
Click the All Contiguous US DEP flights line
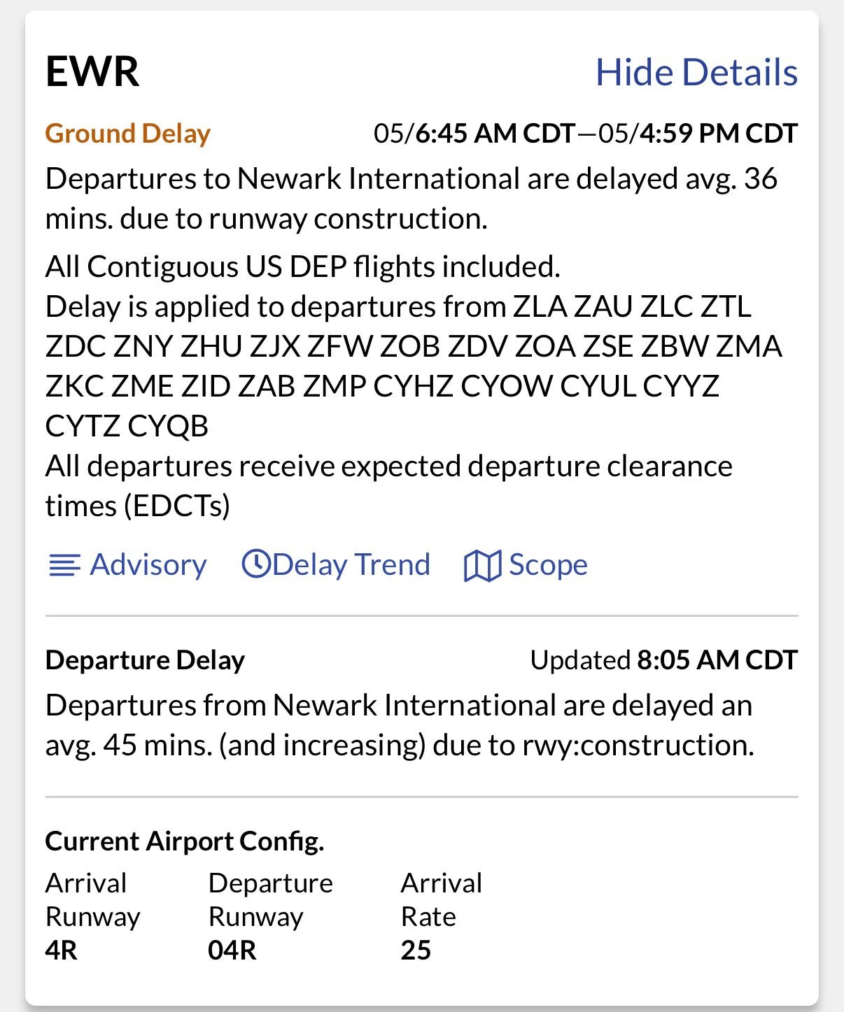tap(302, 266)
